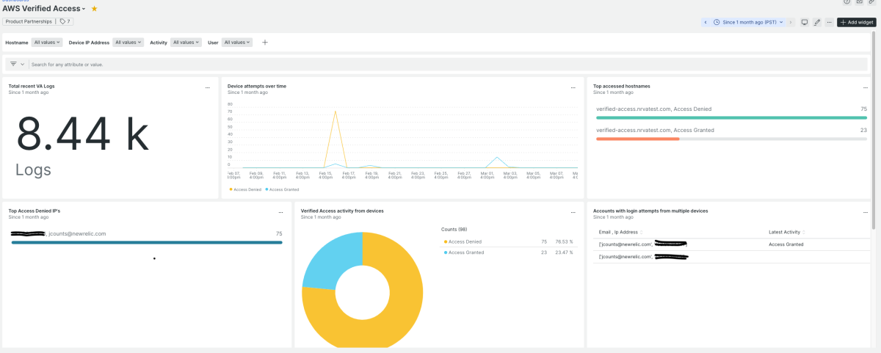Click the pencil edit dashboard icon
Image resolution: width=881 pixels, height=353 pixels.
click(x=816, y=23)
